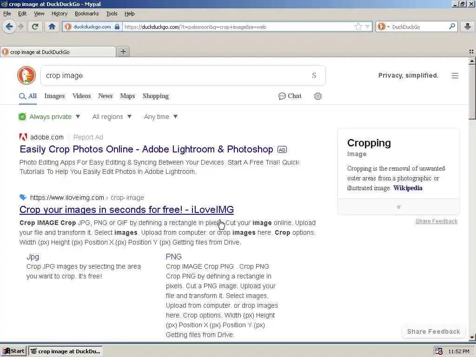This screenshot has height=357, width=476.
Task: Open the Jpg sitelink
Action: [x=33, y=257]
